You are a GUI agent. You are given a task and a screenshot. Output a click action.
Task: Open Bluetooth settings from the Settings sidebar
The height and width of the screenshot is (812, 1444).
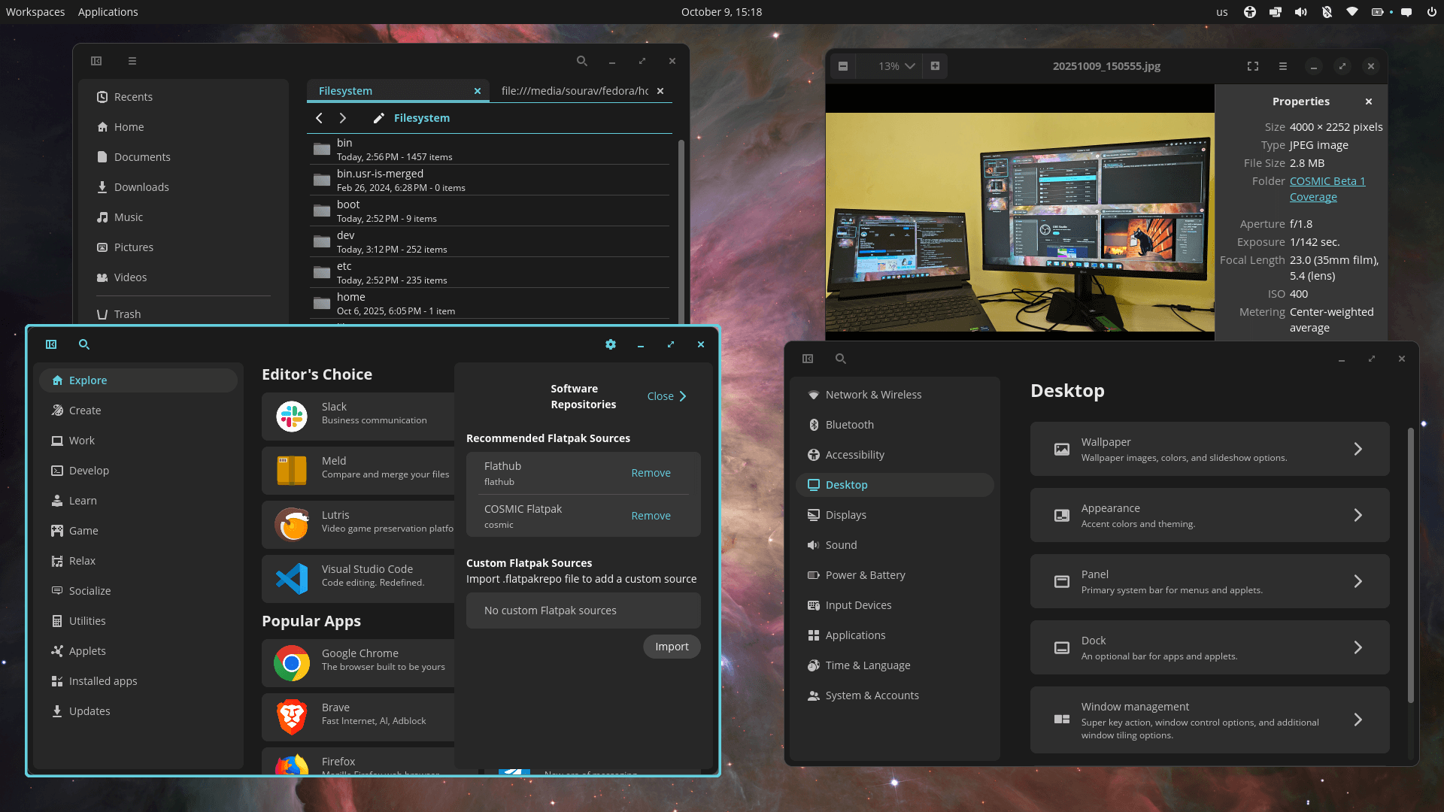849,424
